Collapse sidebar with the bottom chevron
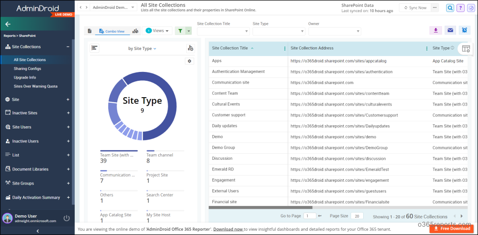Screen dimensions: 478x235 37,231
